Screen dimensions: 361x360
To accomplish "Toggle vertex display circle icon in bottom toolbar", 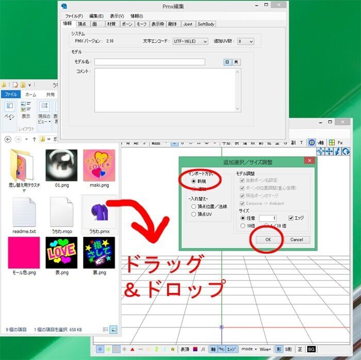I will coord(100,349).
